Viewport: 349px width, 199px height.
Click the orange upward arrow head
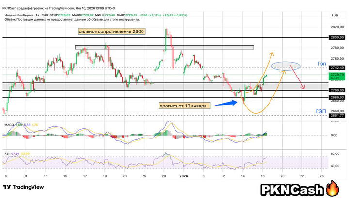point(271,52)
